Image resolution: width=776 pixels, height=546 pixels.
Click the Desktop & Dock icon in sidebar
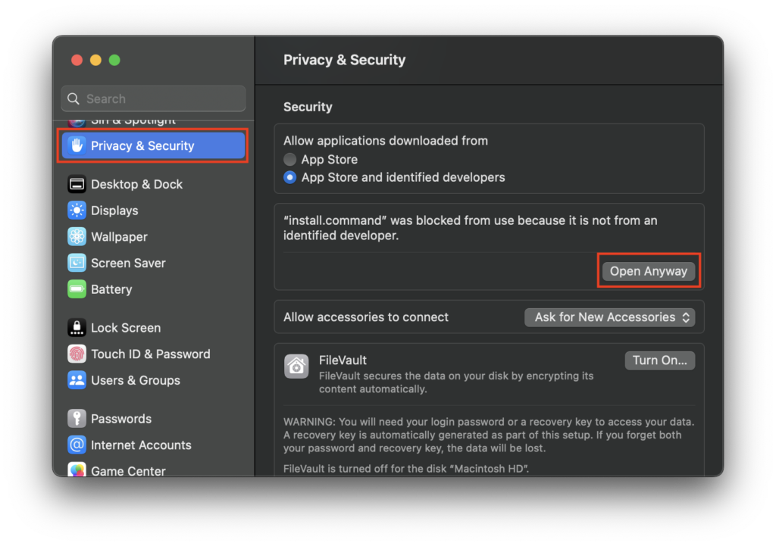[x=77, y=184]
